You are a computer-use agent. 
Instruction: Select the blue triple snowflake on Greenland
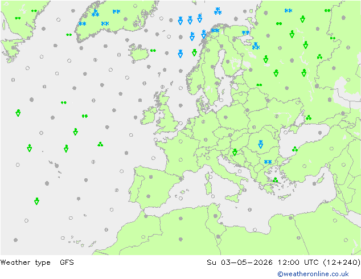click(x=95, y=13)
